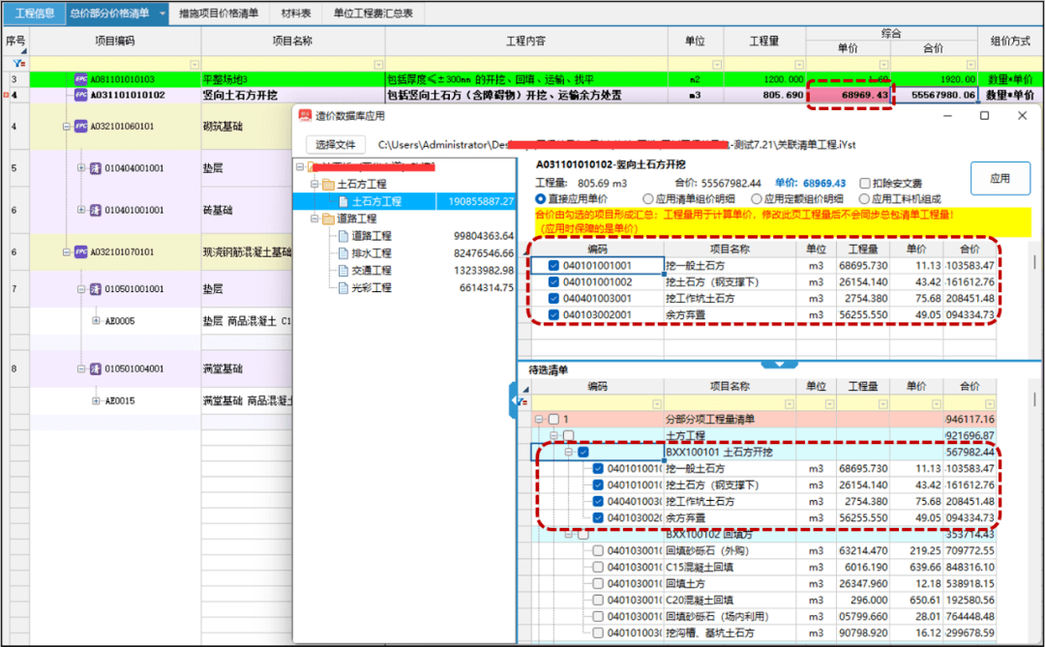Click the 选择文件 button
The height and width of the screenshot is (647, 1045).
pyautogui.click(x=337, y=145)
